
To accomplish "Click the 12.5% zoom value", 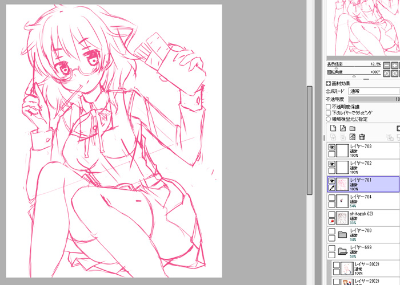I will (x=375, y=64).
